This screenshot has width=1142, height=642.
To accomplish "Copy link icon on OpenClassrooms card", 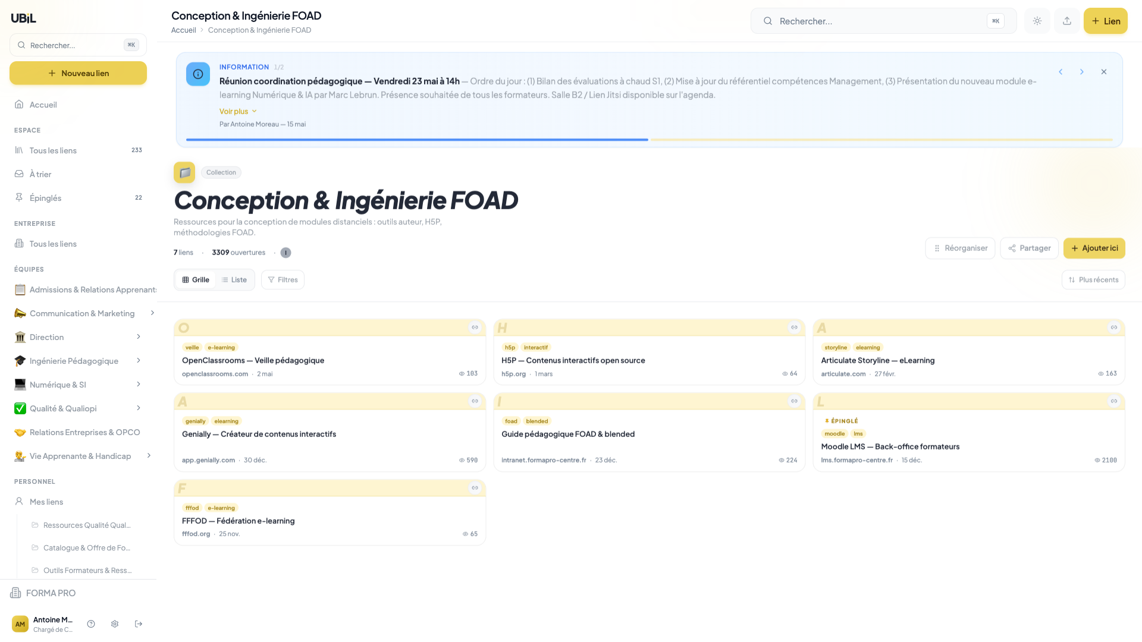I will (475, 328).
